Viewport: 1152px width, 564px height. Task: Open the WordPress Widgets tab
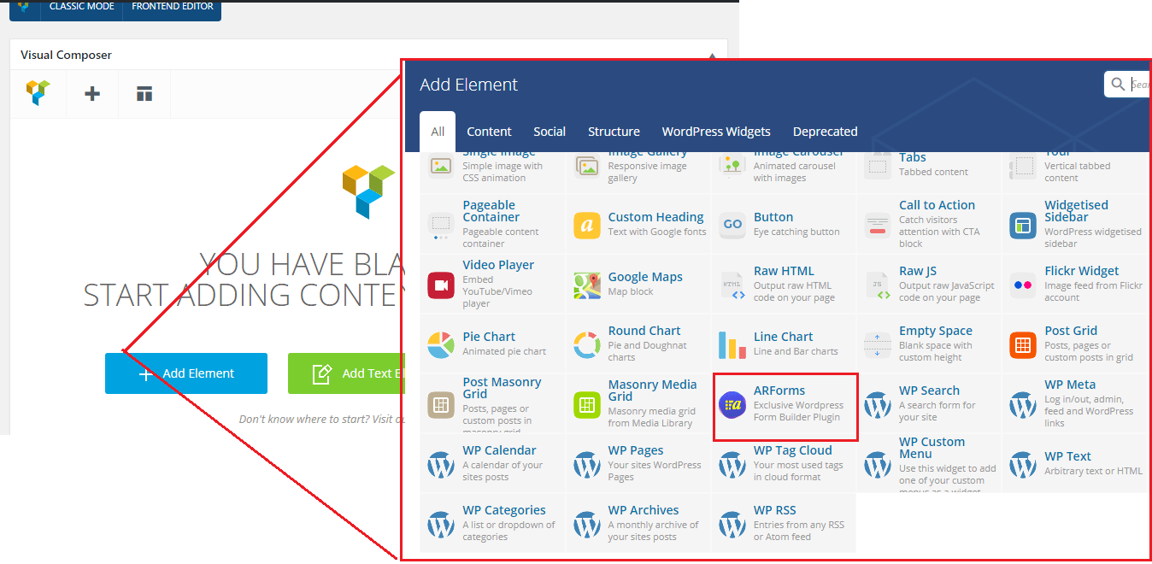click(x=716, y=132)
